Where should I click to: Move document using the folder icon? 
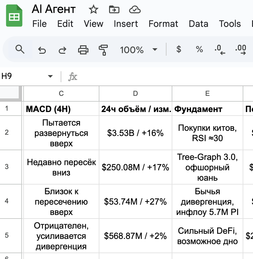[x=114, y=9]
